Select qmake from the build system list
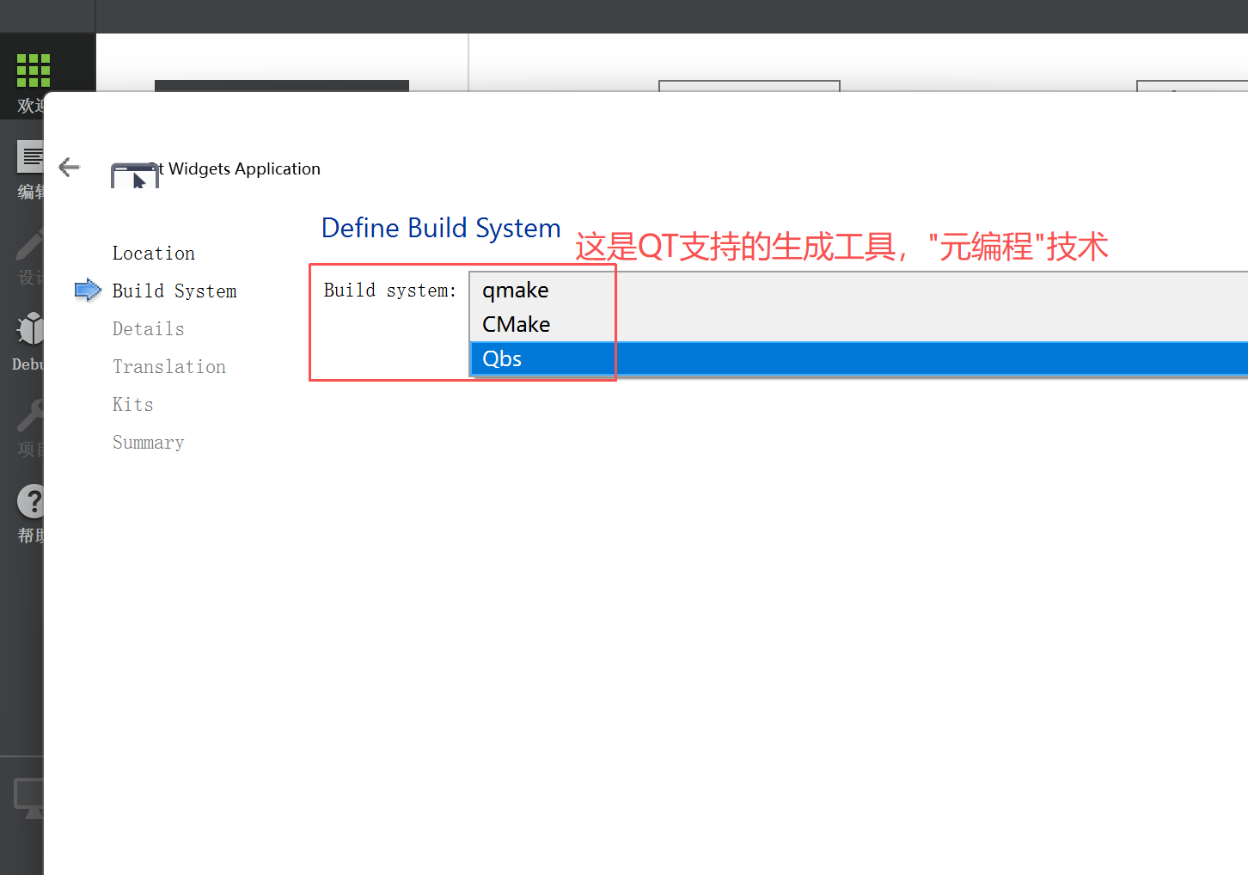Image resolution: width=1248 pixels, height=875 pixels. [x=858, y=291]
